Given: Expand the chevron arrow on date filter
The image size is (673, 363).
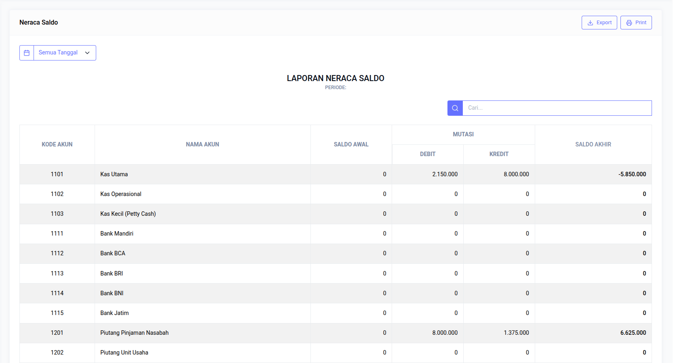Looking at the screenshot, I should [x=87, y=53].
